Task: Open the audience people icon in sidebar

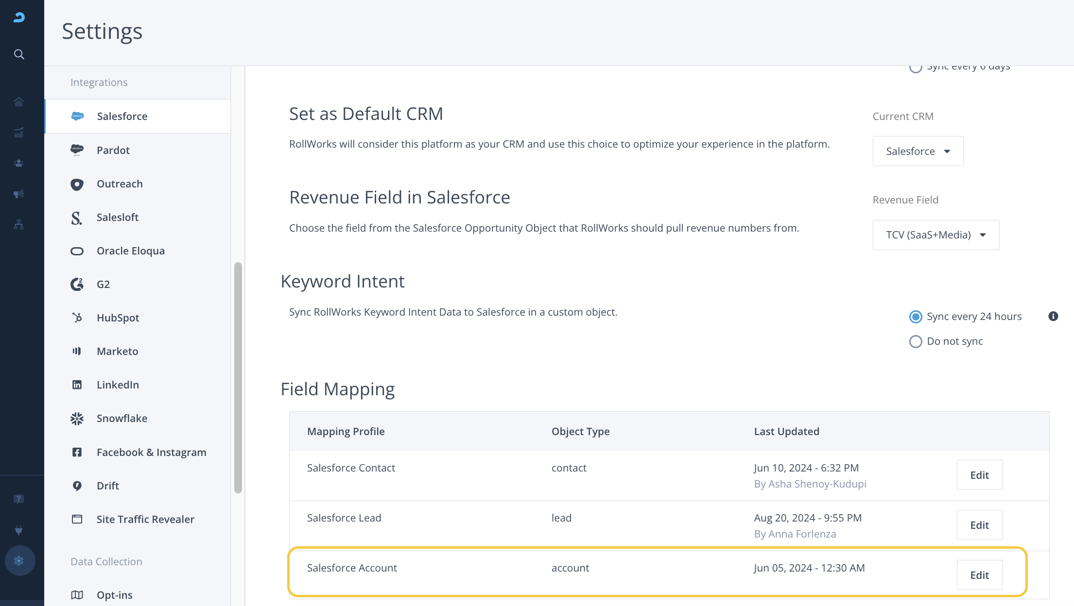Action: 19,163
